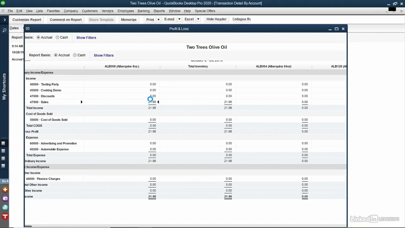Click the Memorize button
This screenshot has height=228, width=405.
(x=129, y=20)
